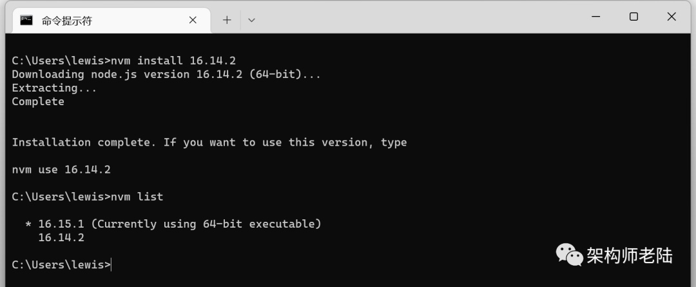Click the WeChat logo watermark
Viewport: 696px width, 287px height.
(x=570, y=255)
